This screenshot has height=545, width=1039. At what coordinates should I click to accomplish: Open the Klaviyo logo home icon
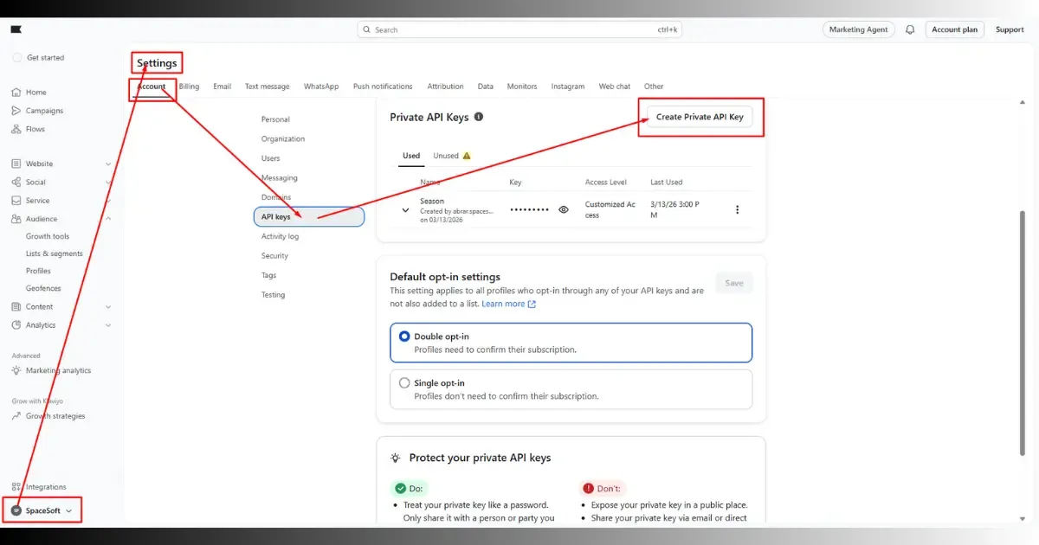tap(16, 29)
